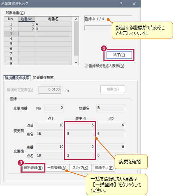Click the 終了(E) button
This screenshot has width=173, height=196.
pyautogui.click(x=119, y=55)
